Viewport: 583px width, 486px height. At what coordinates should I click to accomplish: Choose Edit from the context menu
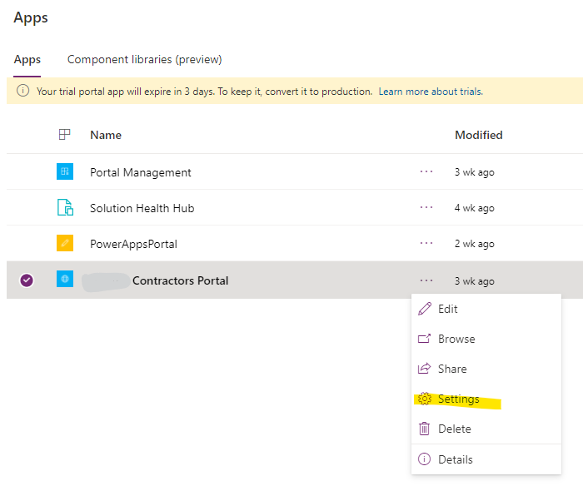pos(486,309)
